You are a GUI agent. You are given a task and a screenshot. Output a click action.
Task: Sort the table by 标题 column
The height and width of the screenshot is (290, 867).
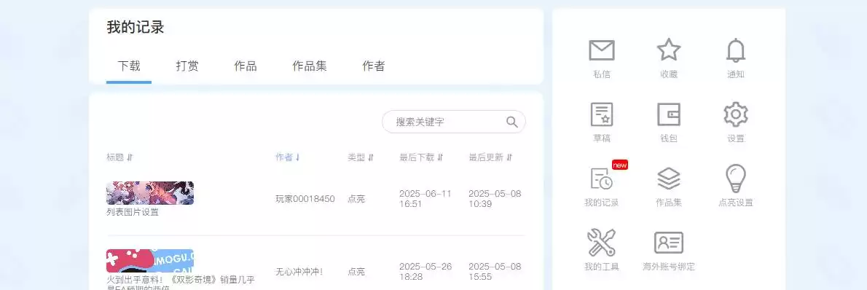coord(120,157)
